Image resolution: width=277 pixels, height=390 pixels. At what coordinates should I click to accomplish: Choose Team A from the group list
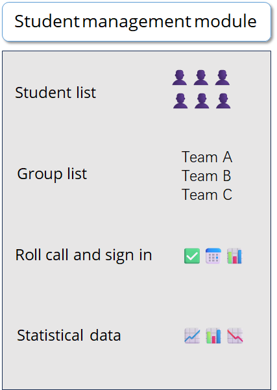pyautogui.click(x=207, y=157)
